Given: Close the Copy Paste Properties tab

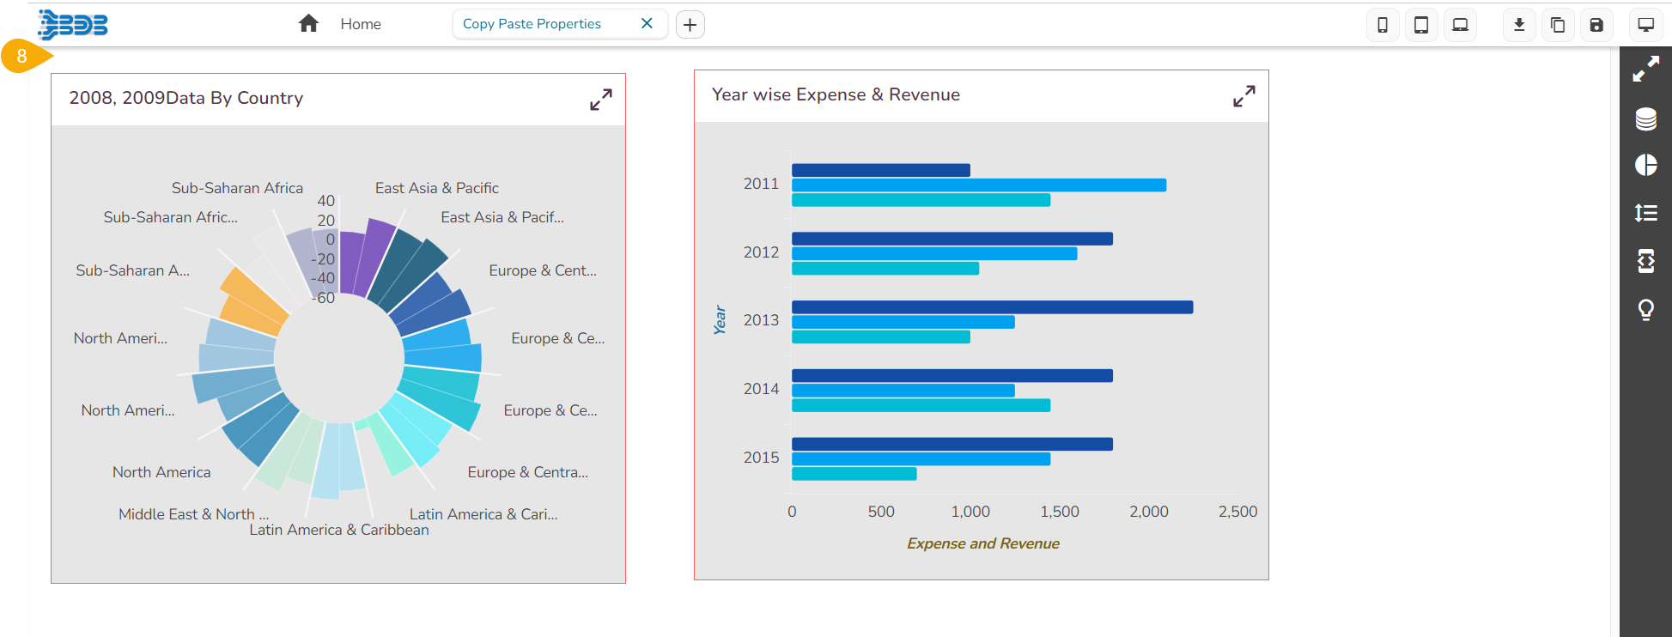Looking at the screenshot, I should pyautogui.click(x=647, y=24).
